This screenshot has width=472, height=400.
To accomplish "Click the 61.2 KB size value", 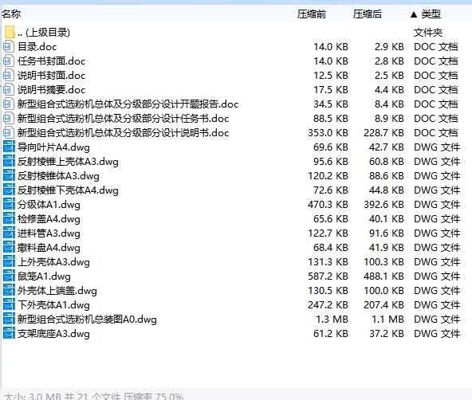I will [331, 334].
